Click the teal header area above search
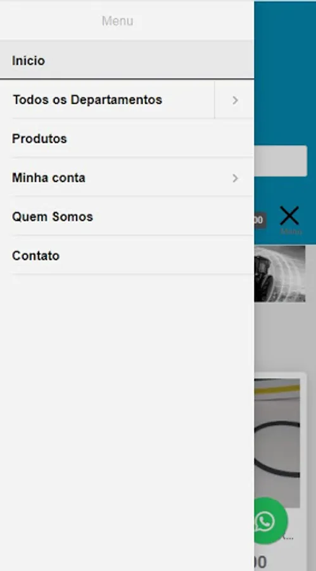The image size is (316, 571). [285, 73]
